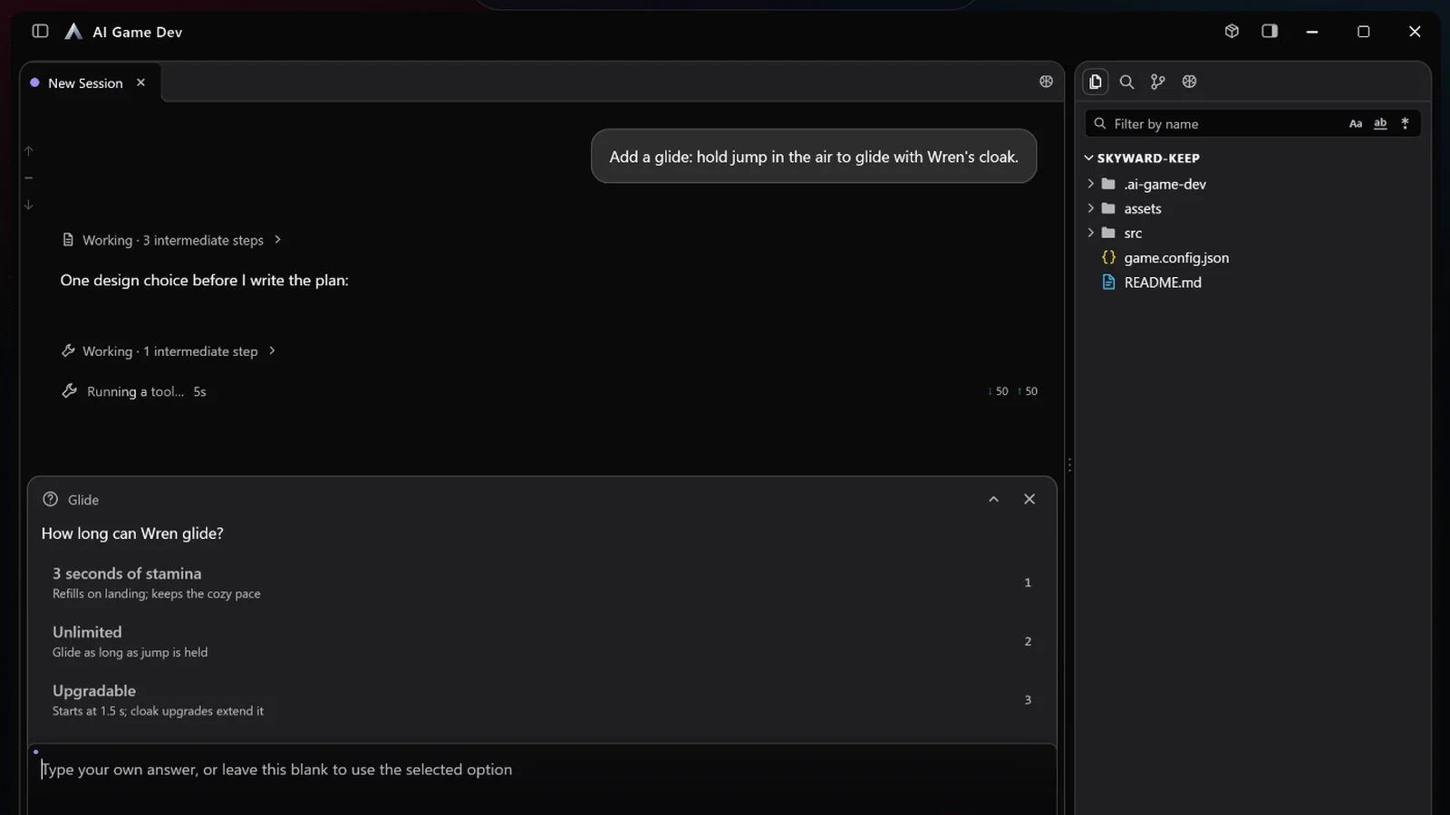Toggle regex option in file filter
Viewport: 1450px width, 815px height.
1405,123
